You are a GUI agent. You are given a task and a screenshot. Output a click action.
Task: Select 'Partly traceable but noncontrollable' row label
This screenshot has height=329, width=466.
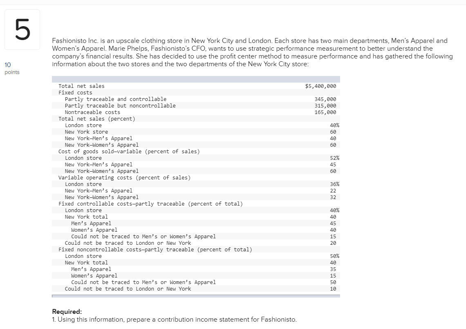point(120,106)
